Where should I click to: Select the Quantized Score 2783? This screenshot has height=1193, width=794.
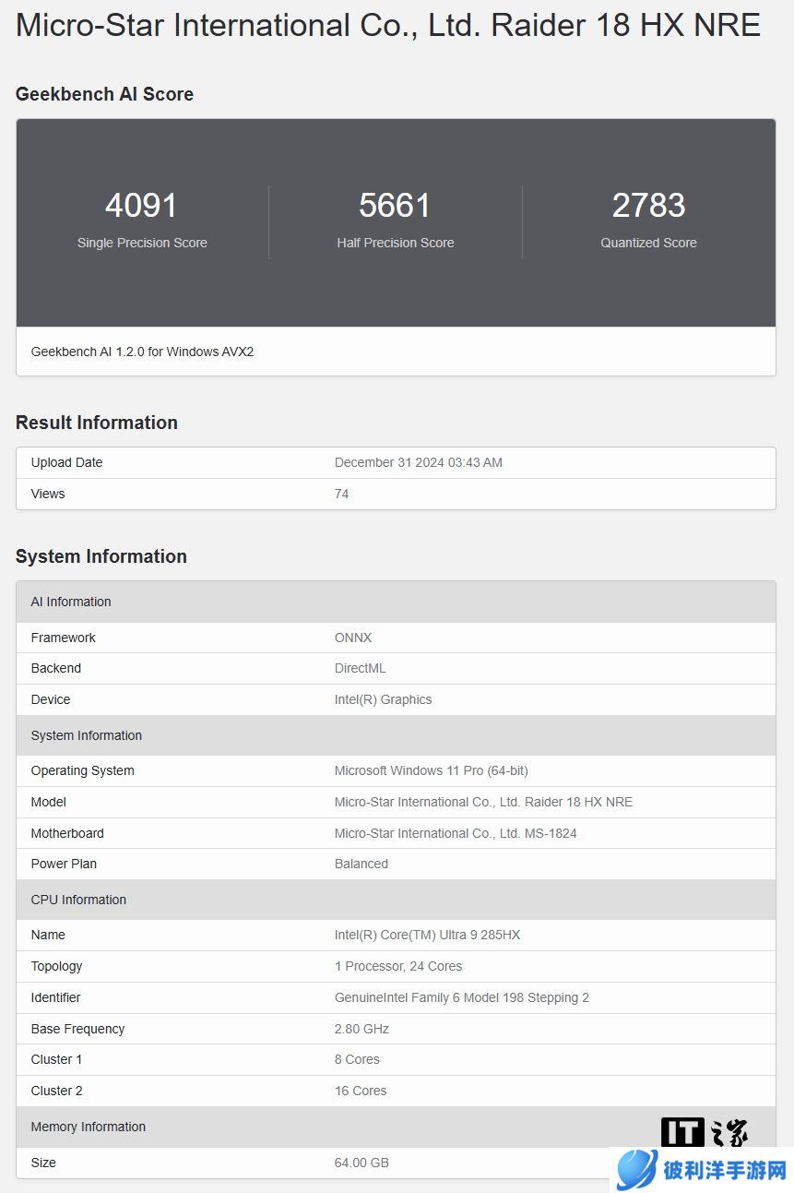pos(648,205)
